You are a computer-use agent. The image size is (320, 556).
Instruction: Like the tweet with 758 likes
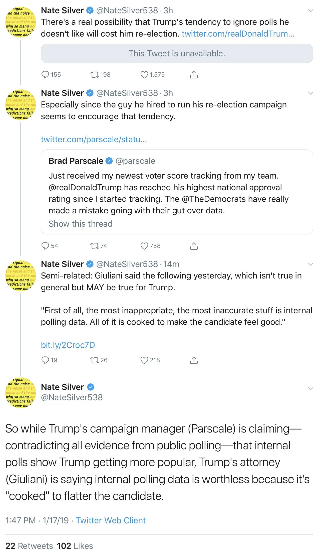[144, 246]
